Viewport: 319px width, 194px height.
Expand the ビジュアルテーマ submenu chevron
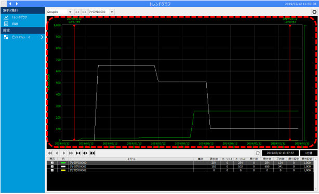pos(42,37)
